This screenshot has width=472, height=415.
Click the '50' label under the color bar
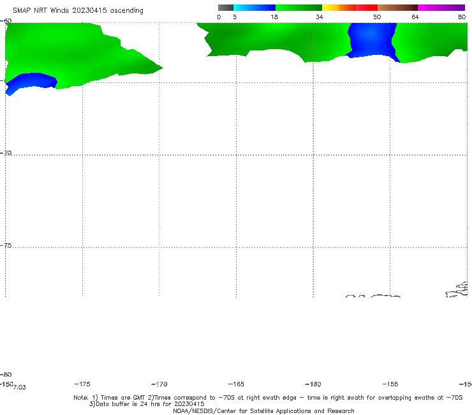click(377, 17)
